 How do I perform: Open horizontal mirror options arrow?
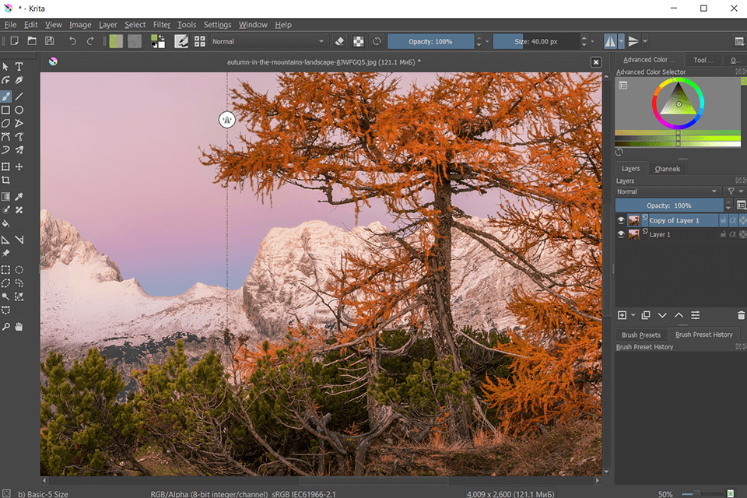tap(621, 41)
